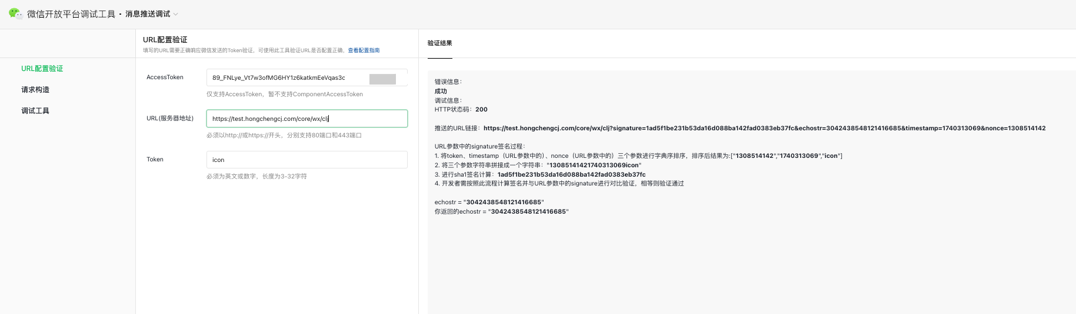Select URL配置验证 in the sidebar
The height and width of the screenshot is (314, 1076).
[x=42, y=69]
